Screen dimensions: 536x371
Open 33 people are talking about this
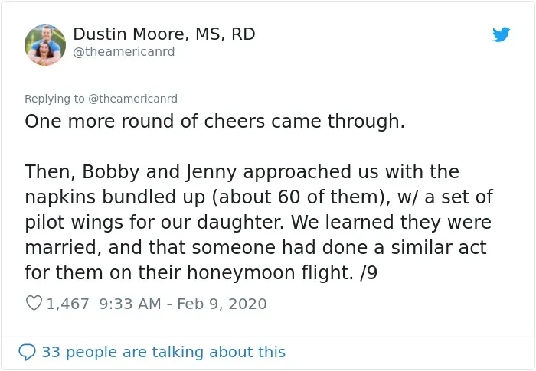pos(163,352)
